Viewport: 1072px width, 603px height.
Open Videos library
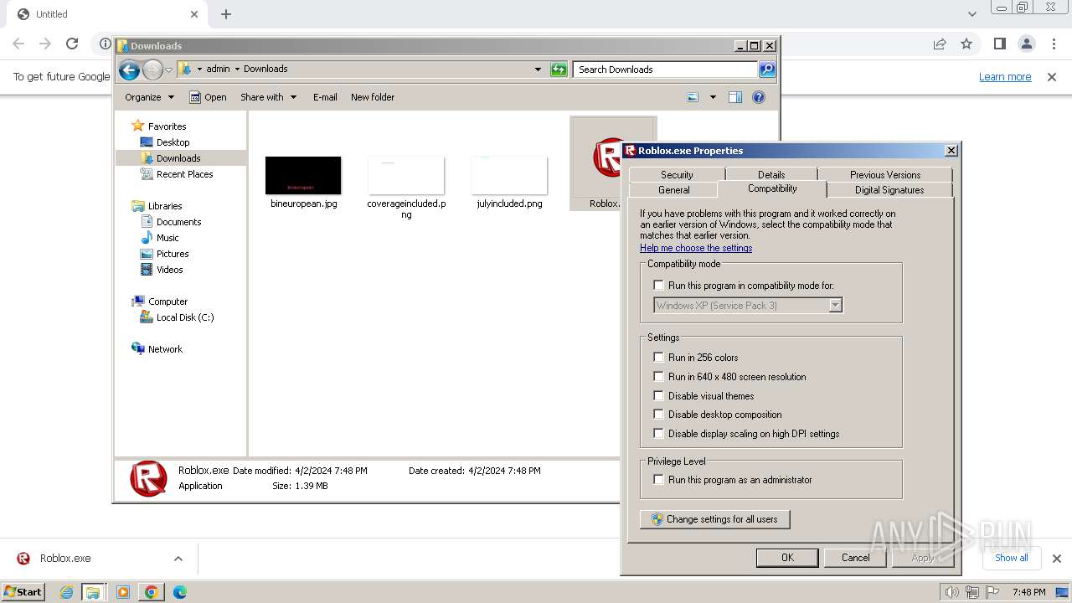(x=169, y=270)
